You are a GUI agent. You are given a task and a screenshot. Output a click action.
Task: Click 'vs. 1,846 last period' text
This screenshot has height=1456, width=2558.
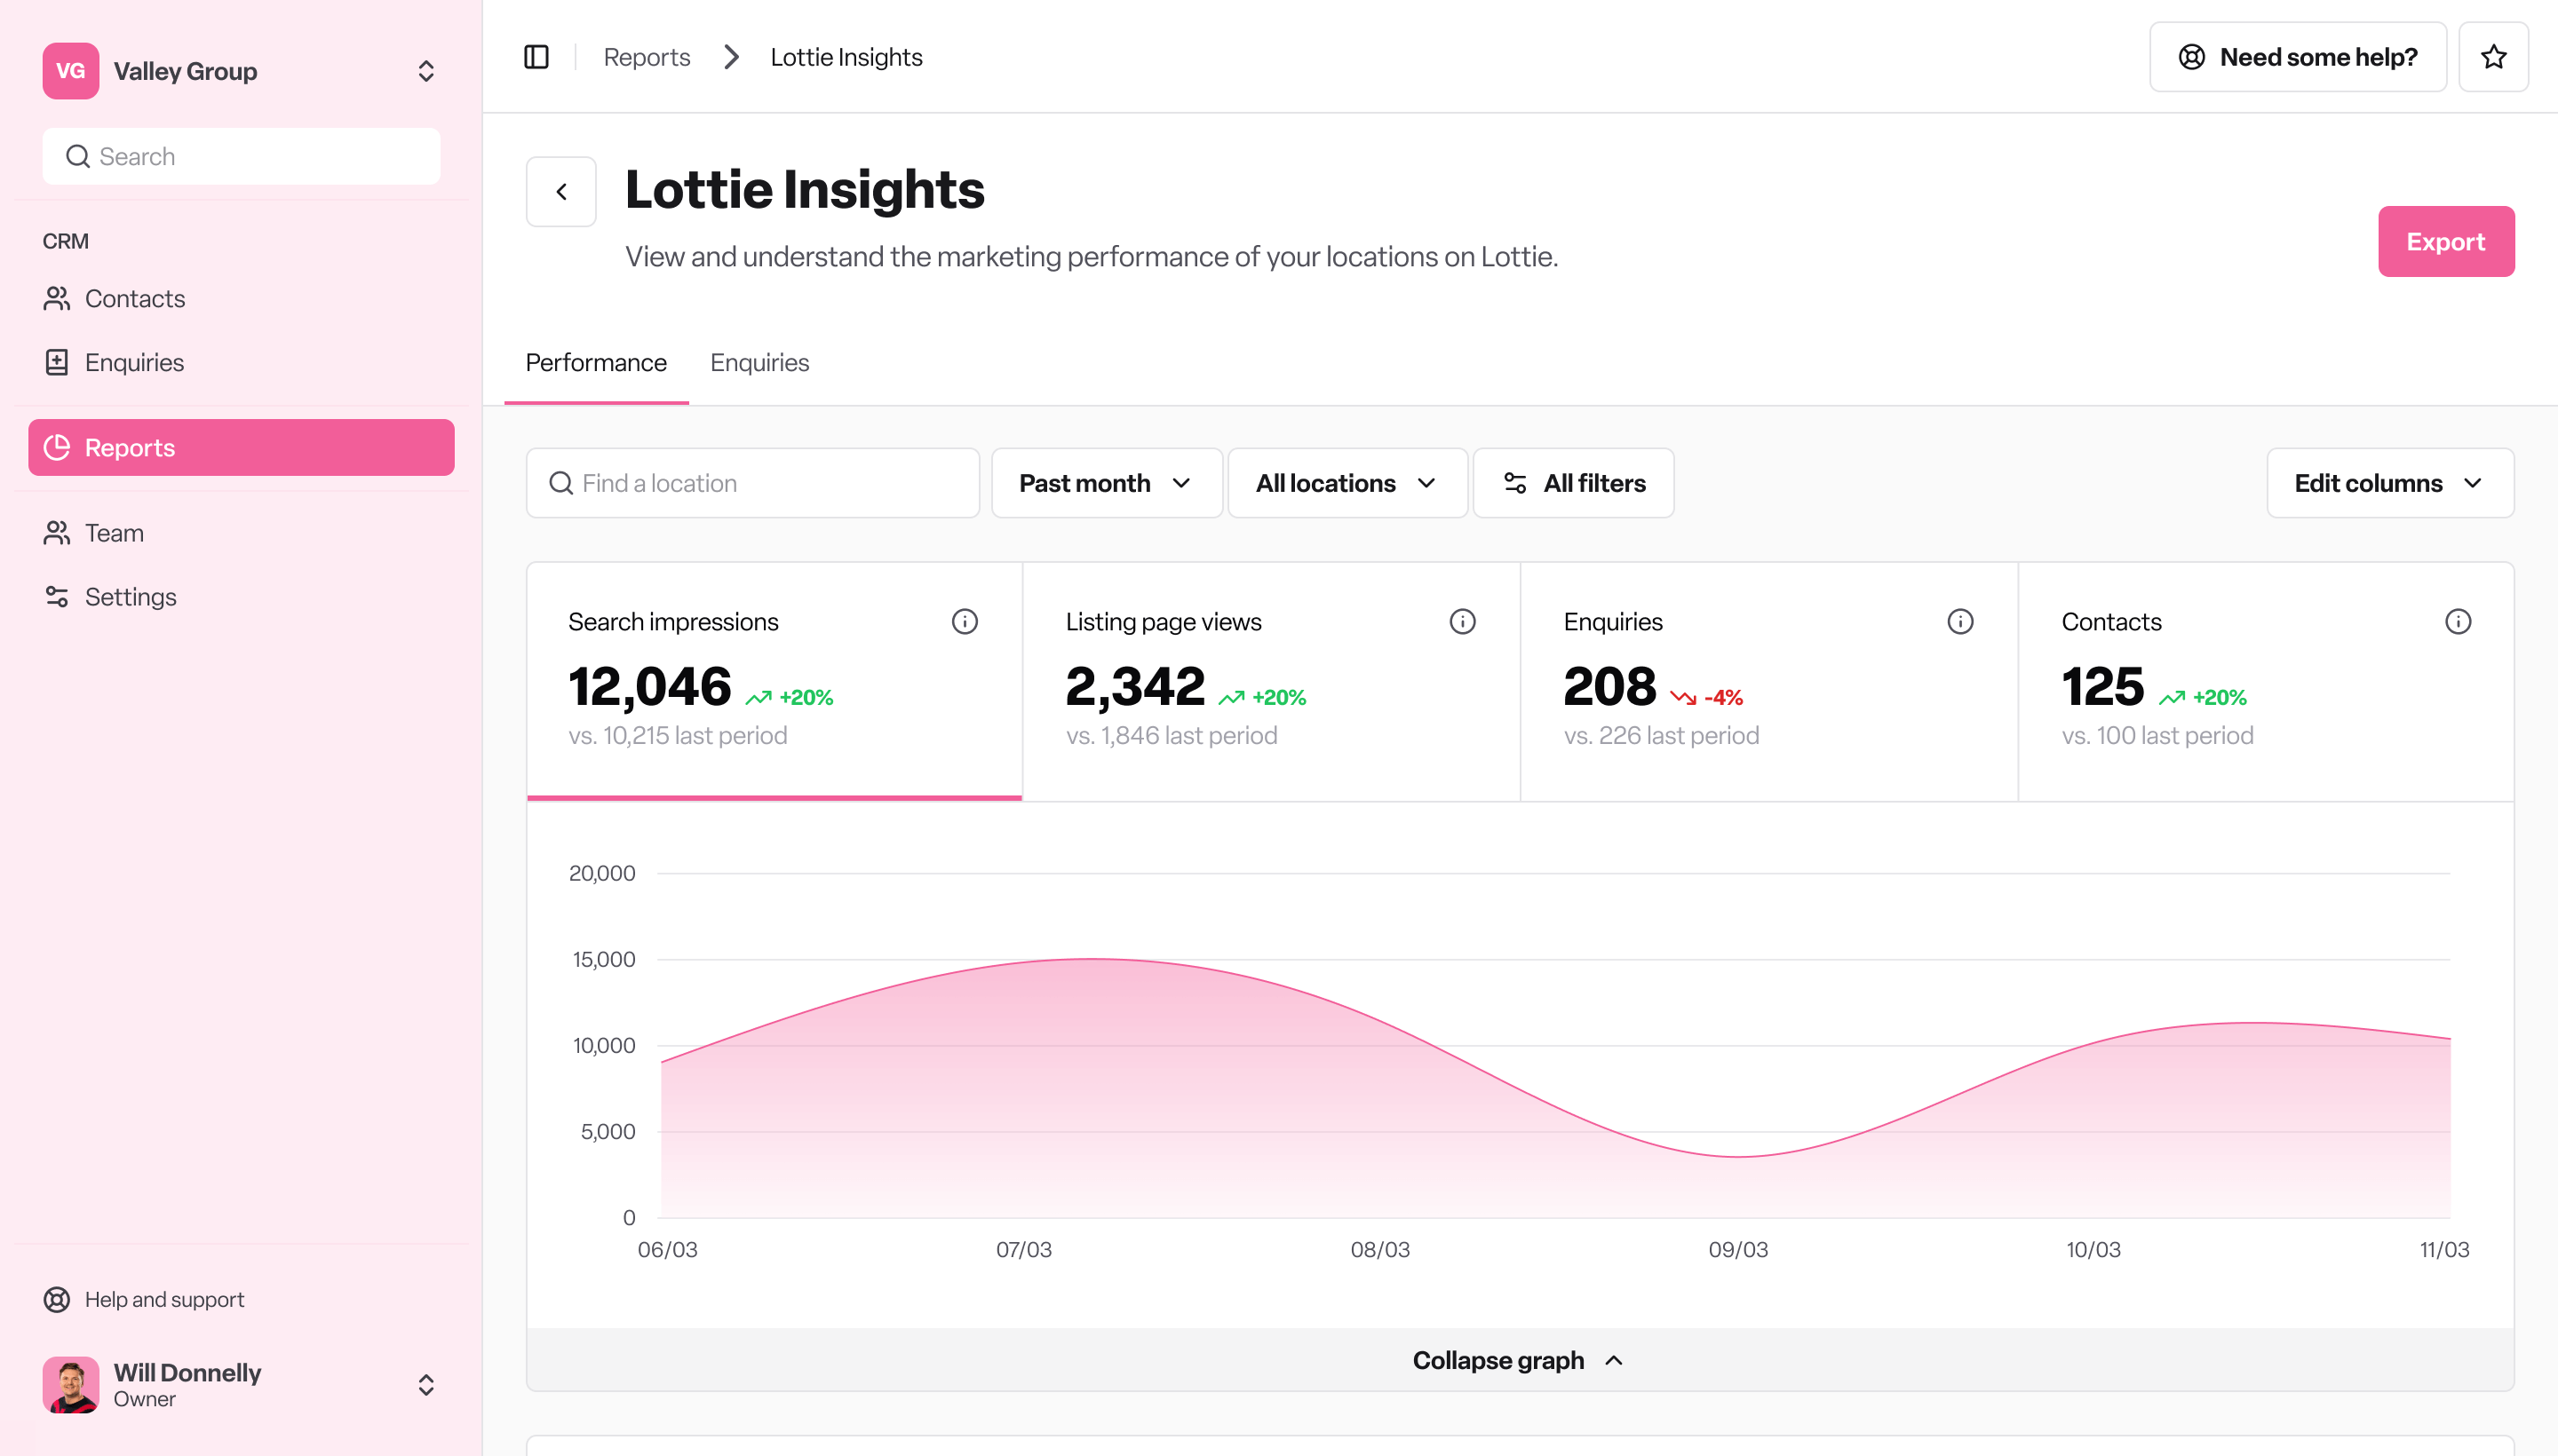pos(1172,736)
